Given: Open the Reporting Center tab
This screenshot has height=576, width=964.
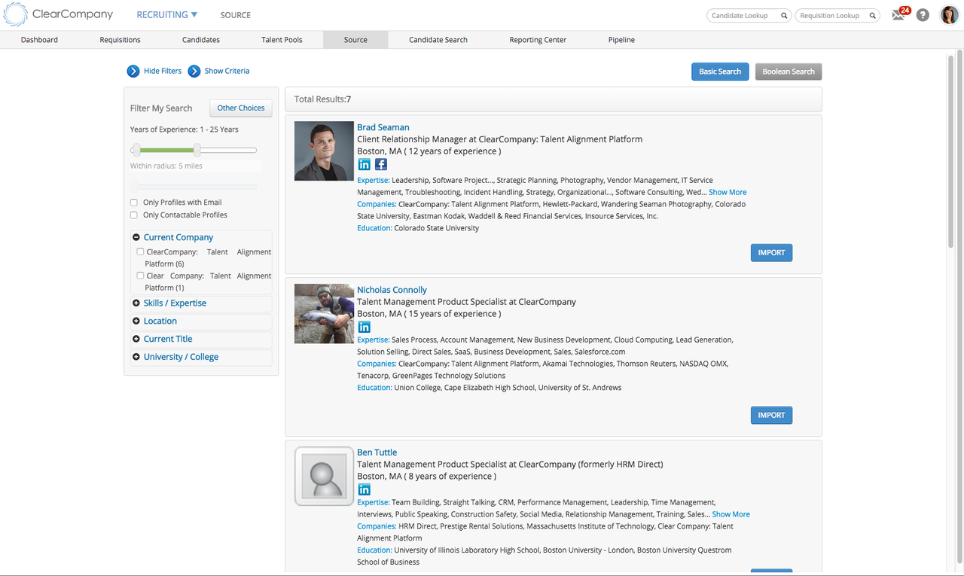Looking at the screenshot, I should pyautogui.click(x=537, y=39).
